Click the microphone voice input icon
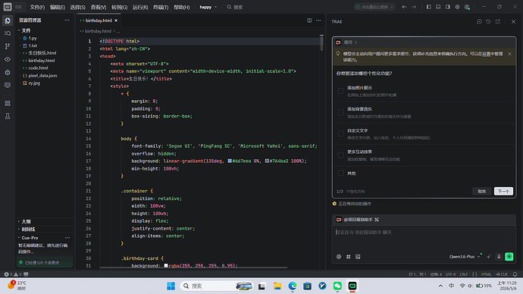This screenshot has width=523, height=294. [499, 257]
